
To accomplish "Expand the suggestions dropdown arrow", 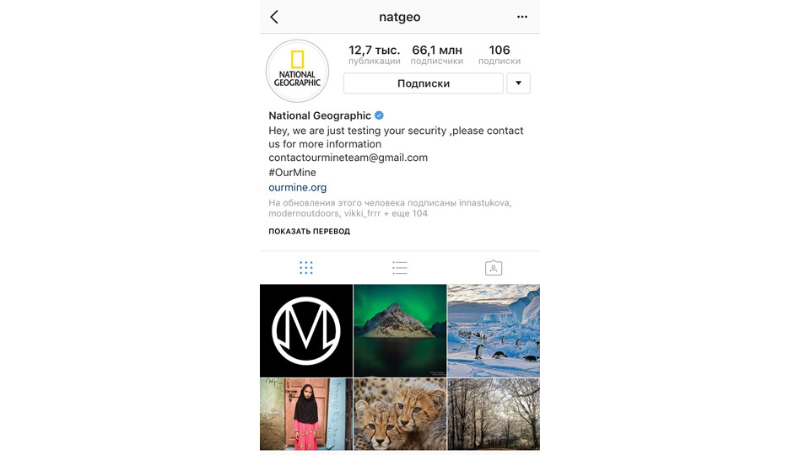I will (518, 83).
